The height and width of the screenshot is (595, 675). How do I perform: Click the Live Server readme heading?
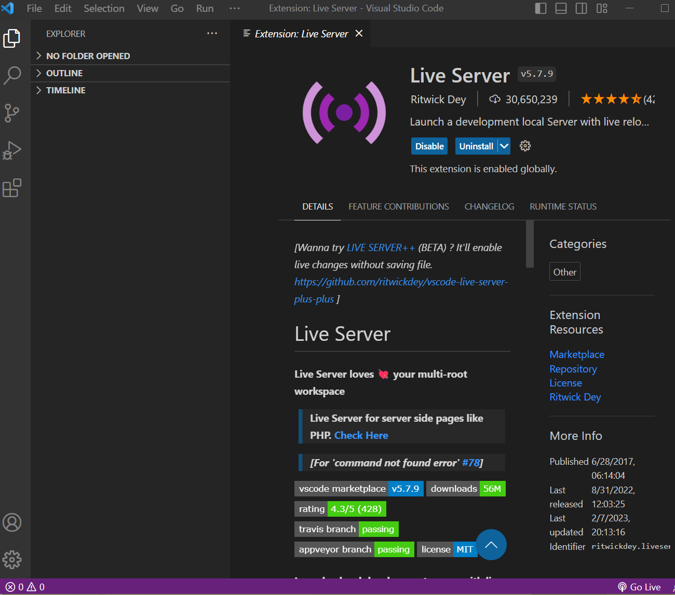tap(342, 334)
